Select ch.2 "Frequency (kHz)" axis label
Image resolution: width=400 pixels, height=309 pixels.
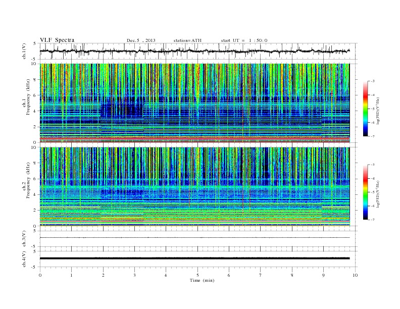pos(28,180)
